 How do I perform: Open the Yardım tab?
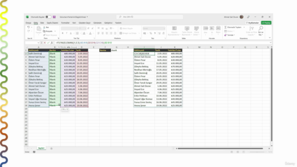pyautogui.click(x=118, y=23)
